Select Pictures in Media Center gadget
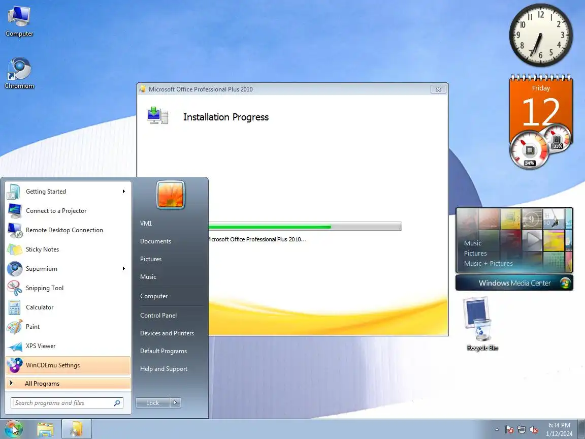Viewport: 585px width, 439px height. 475,253
